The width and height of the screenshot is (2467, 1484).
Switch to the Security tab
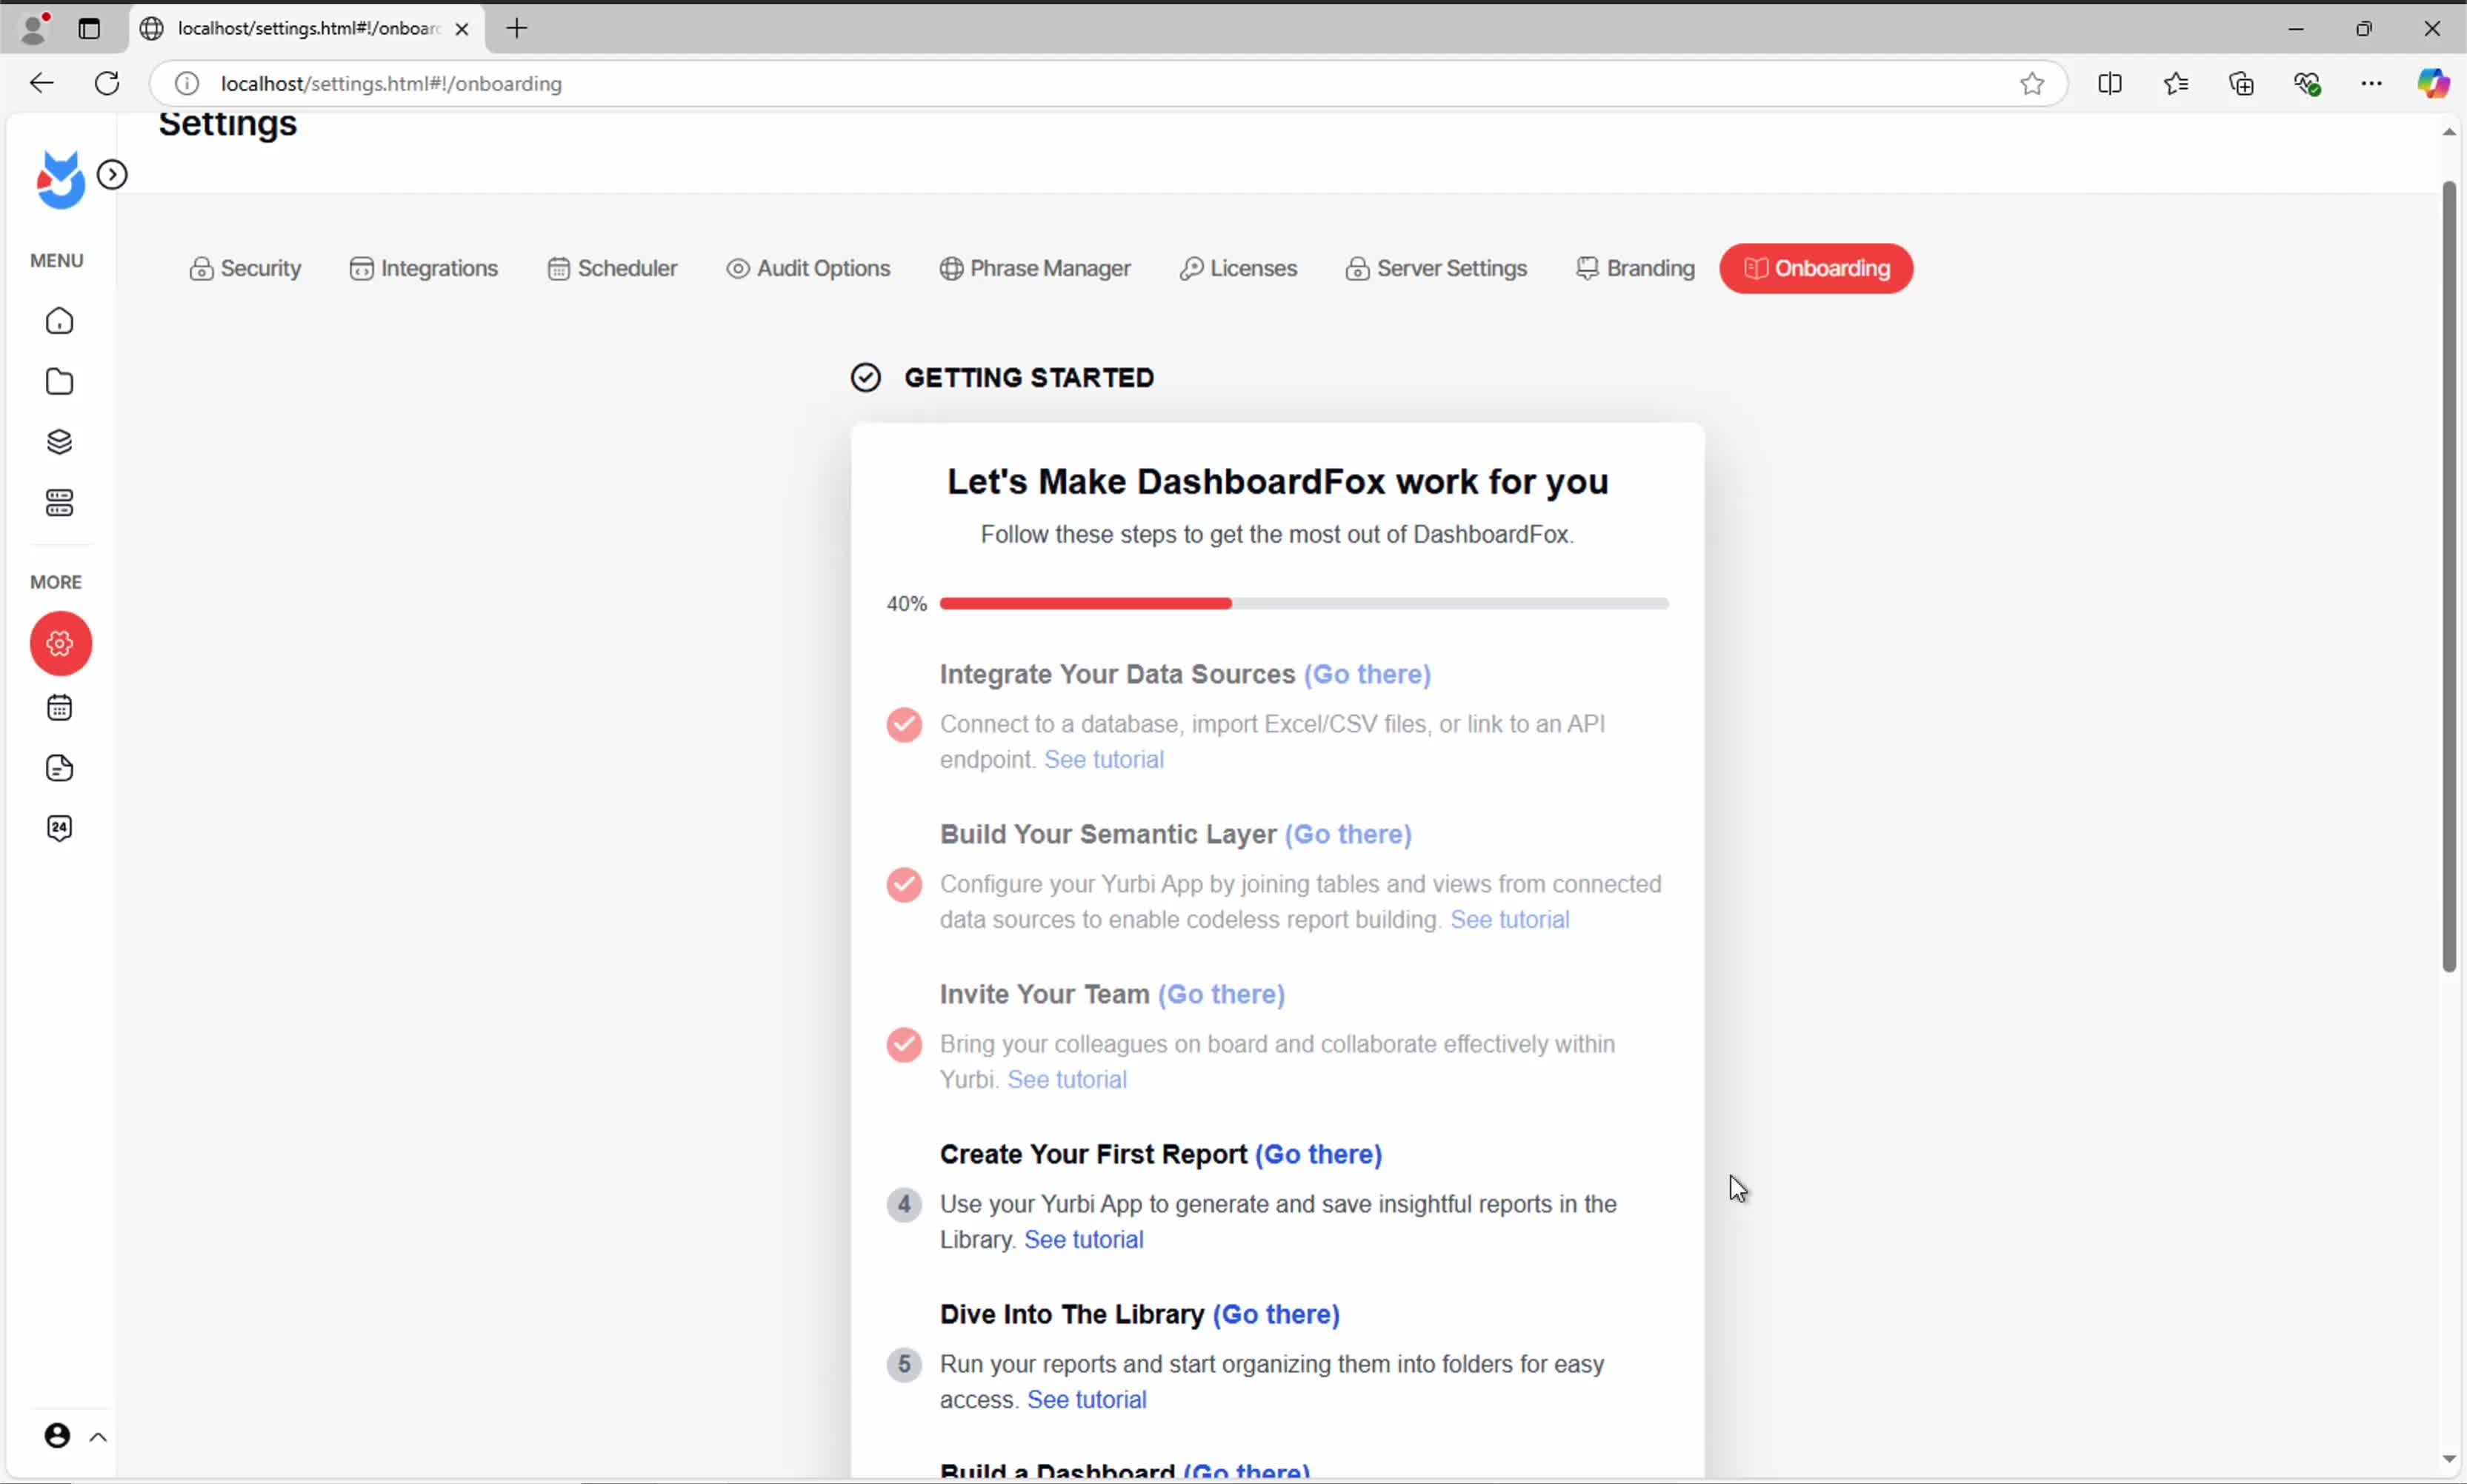pyautogui.click(x=245, y=269)
